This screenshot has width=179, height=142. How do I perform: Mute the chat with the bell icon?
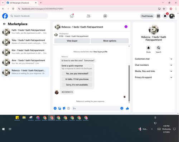click(149, 48)
